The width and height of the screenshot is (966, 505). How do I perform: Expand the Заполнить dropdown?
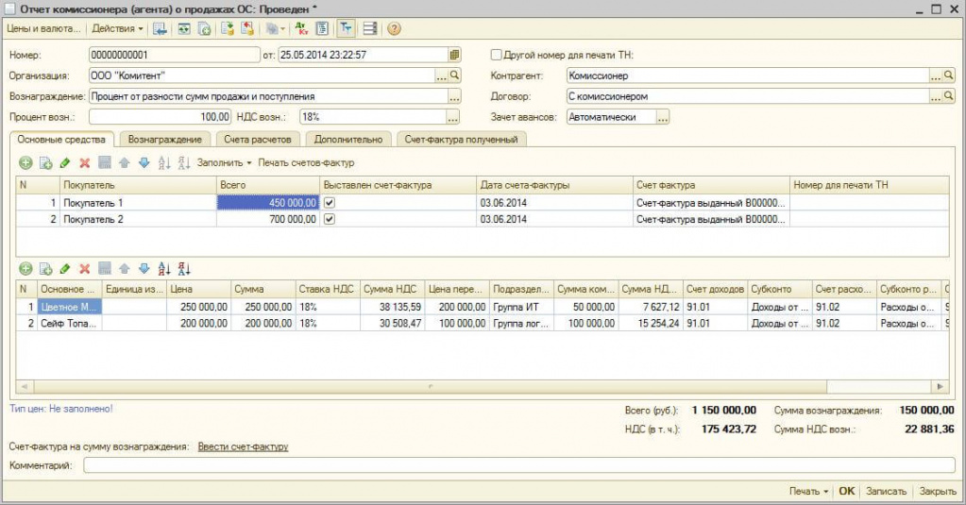[x=225, y=163]
